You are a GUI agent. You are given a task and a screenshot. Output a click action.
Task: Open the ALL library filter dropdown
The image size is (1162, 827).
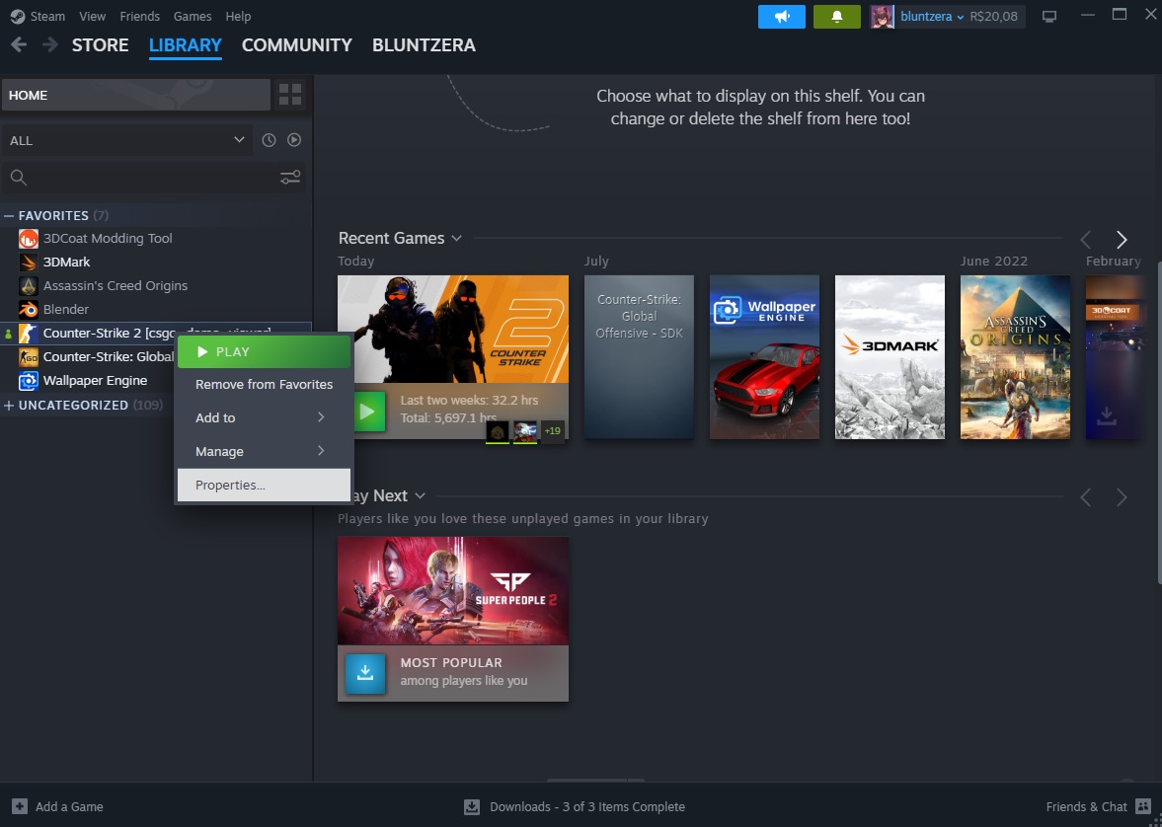point(126,140)
